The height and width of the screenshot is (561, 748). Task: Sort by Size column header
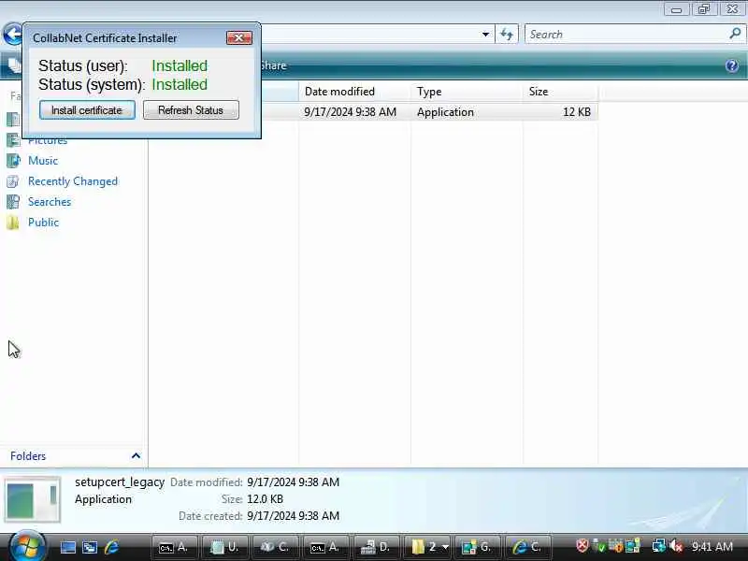click(x=560, y=92)
